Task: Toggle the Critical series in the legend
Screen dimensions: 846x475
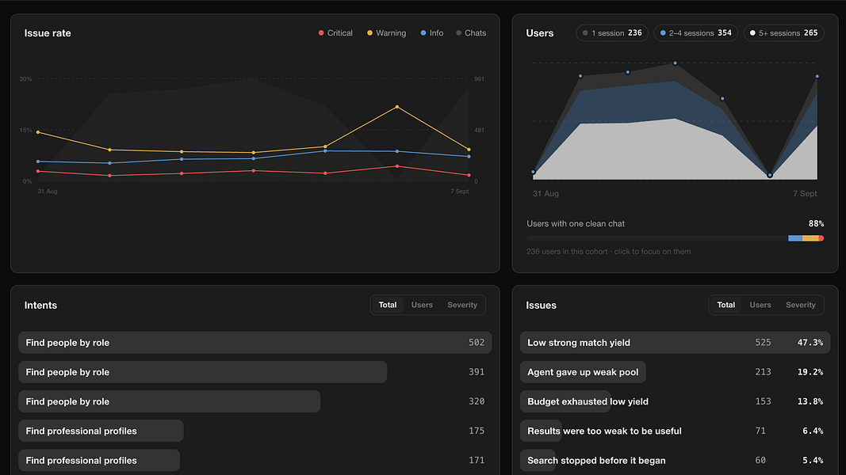Action: click(x=335, y=32)
